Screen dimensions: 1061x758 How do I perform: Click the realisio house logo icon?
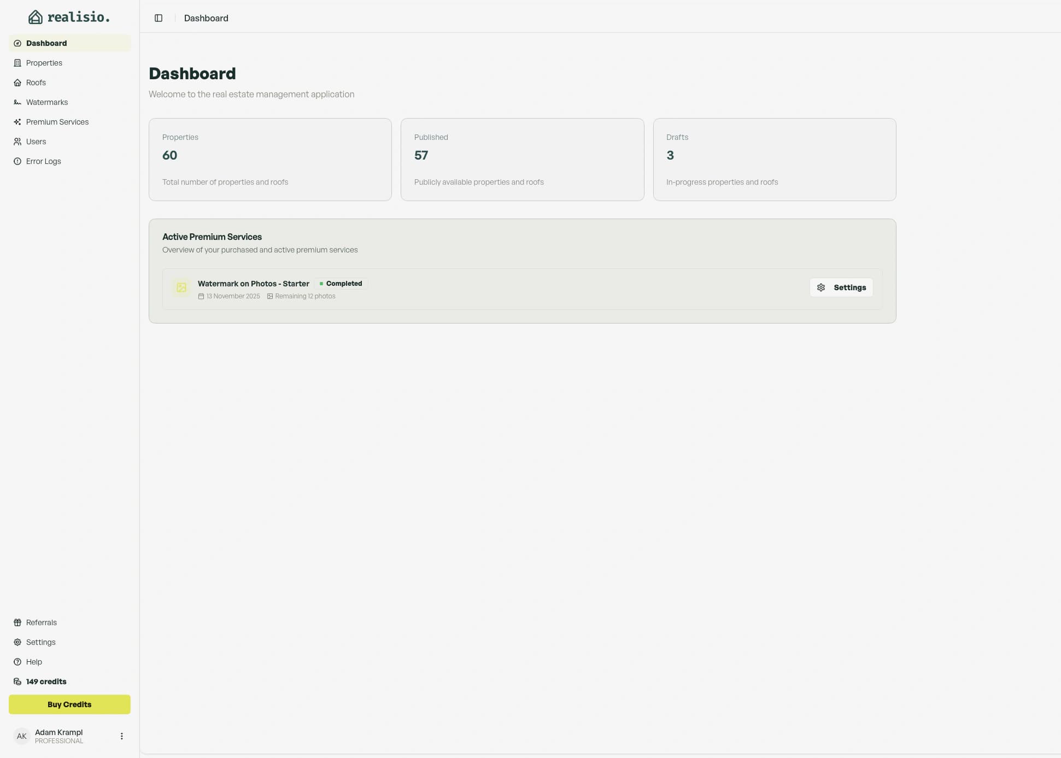36,17
